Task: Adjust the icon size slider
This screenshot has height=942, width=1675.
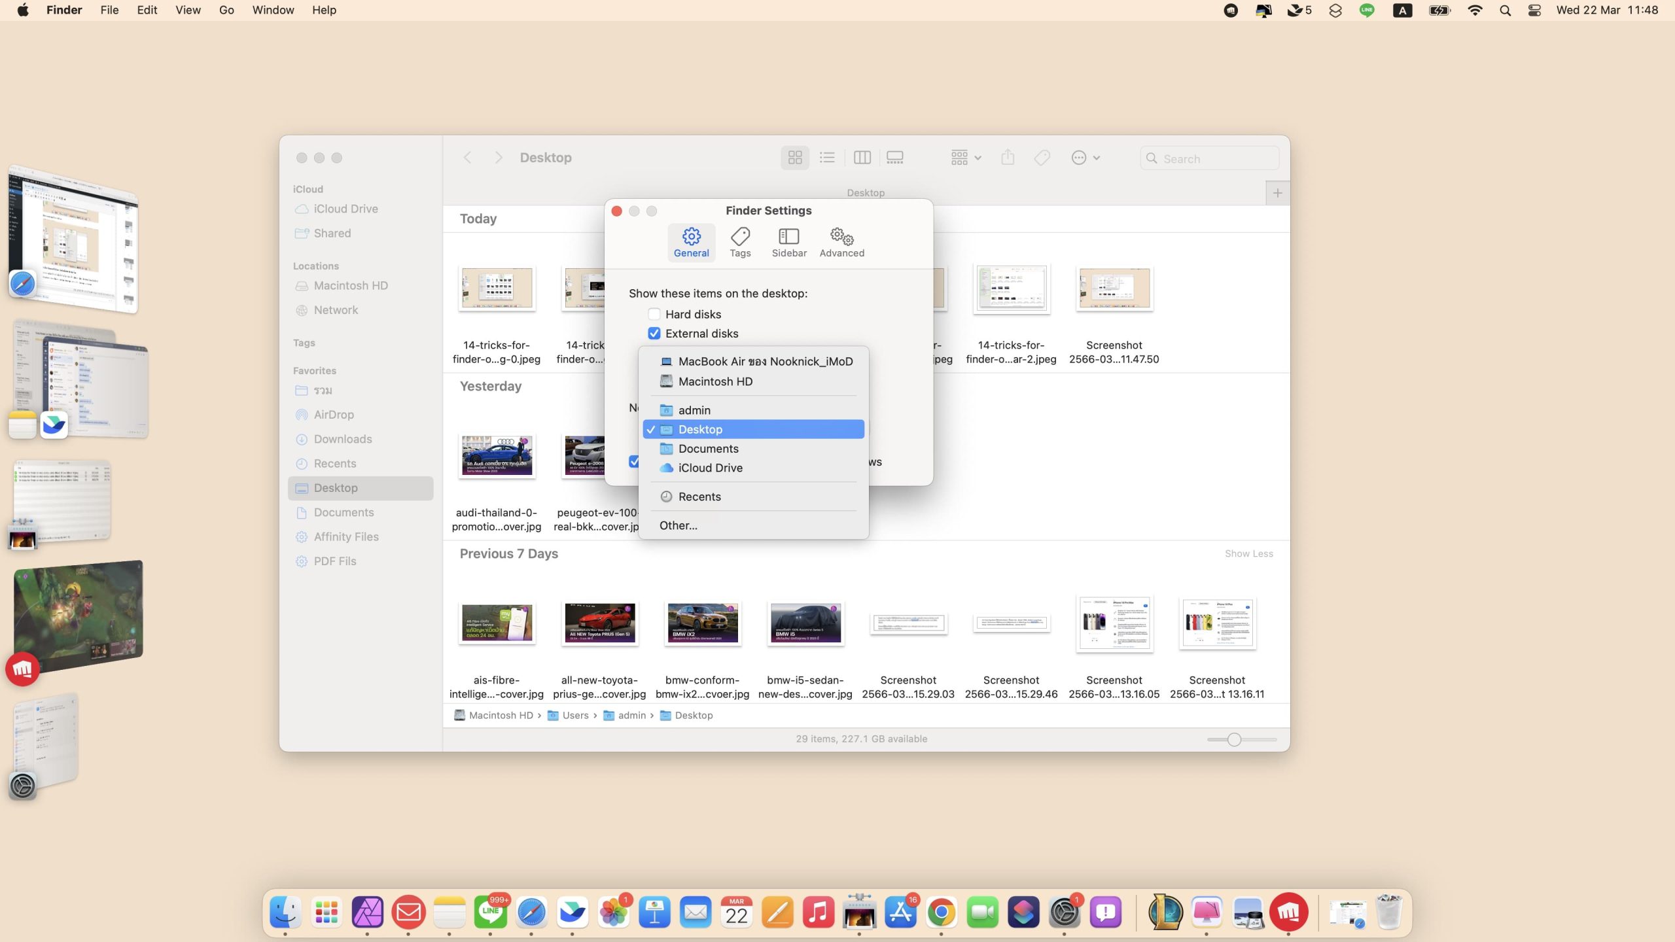Action: coord(1234,739)
